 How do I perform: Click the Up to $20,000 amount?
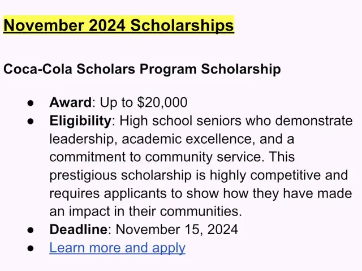coord(143,102)
